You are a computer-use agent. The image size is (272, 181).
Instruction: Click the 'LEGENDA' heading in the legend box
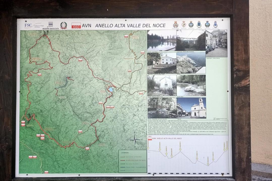click(x=125, y=153)
